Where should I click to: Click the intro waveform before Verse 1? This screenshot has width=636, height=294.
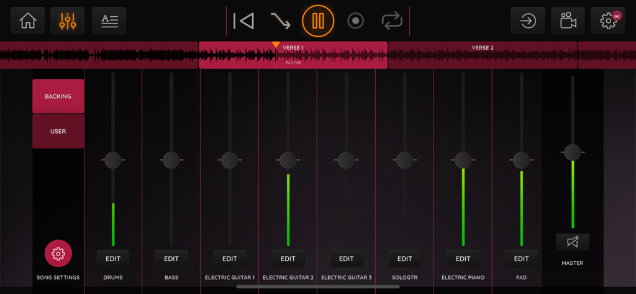[99, 55]
